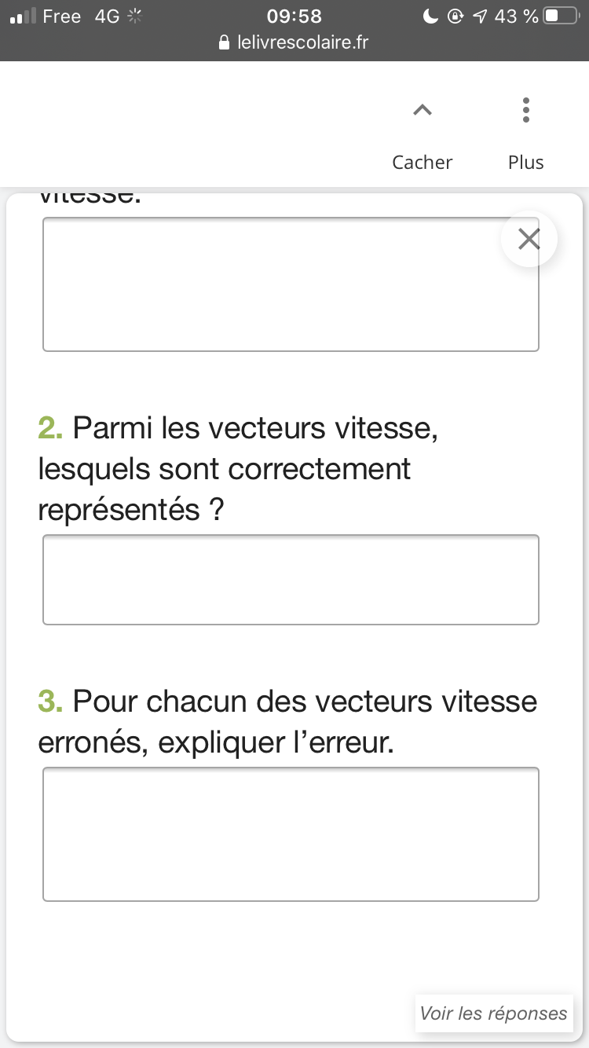This screenshot has width=589, height=1048.
Task: Click the 'Plus' label
Action: coord(526,163)
